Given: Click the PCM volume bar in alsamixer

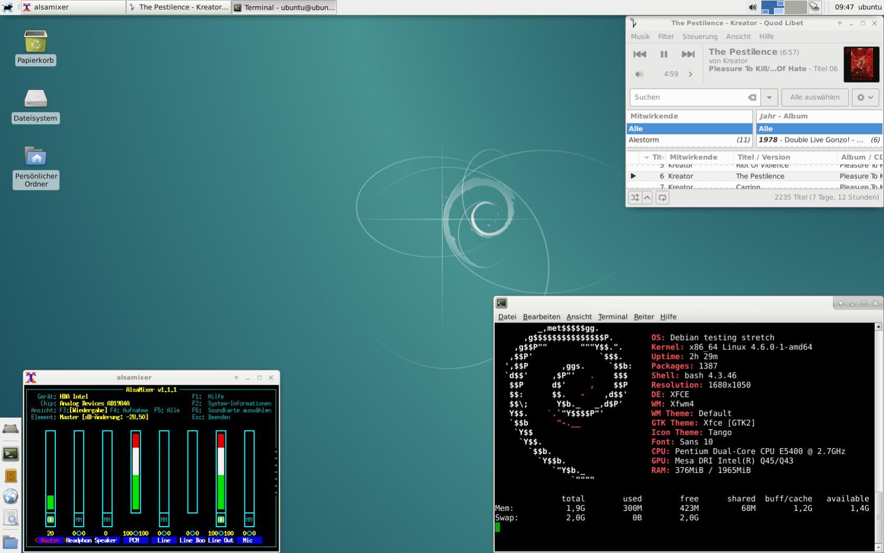Looking at the screenshot, I should [x=135, y=471].
